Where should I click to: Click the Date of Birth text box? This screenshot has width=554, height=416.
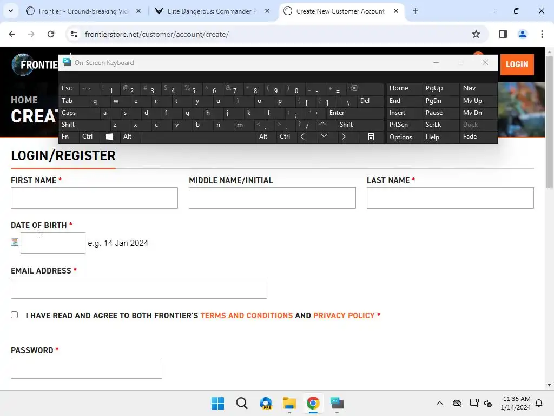tap(53, 243)
